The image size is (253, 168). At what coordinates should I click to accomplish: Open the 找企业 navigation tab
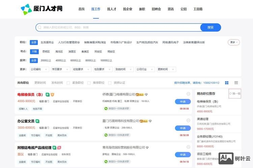click(x=128, y=9)
